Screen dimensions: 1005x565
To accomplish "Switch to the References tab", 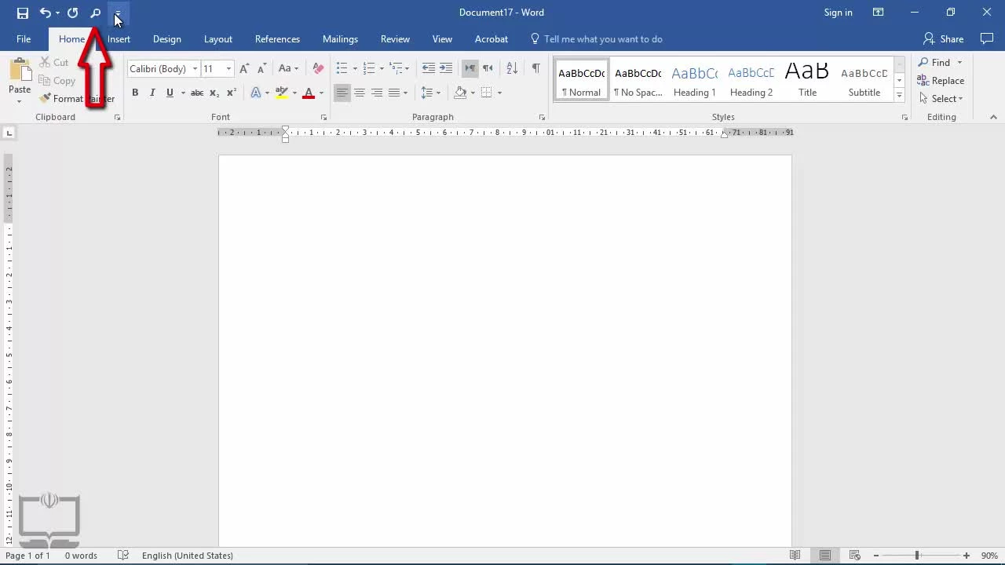I will point(277,39).
